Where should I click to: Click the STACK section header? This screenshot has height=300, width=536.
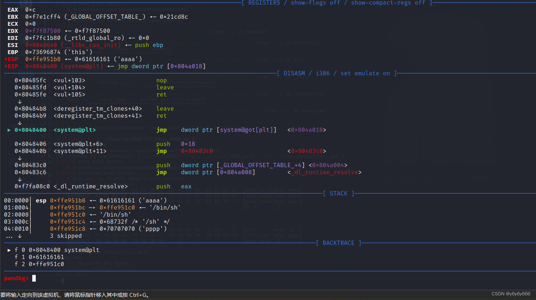pos(339,194)
